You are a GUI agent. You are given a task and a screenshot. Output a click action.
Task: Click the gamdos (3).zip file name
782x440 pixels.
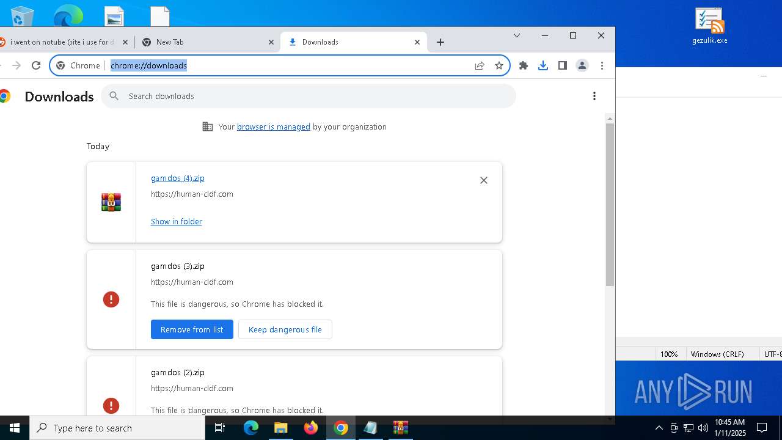click(x=178, y=266)
